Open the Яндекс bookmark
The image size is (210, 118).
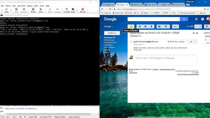pyautogui.click(x=145, y=13)
